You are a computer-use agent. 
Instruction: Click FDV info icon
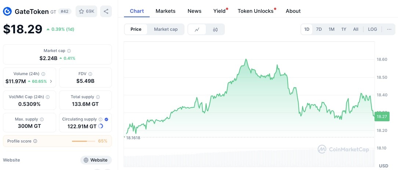90,74
